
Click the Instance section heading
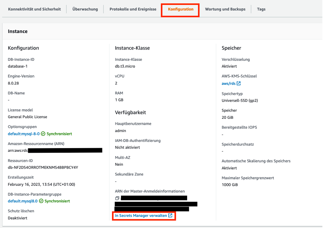click(x=18, y=31)
